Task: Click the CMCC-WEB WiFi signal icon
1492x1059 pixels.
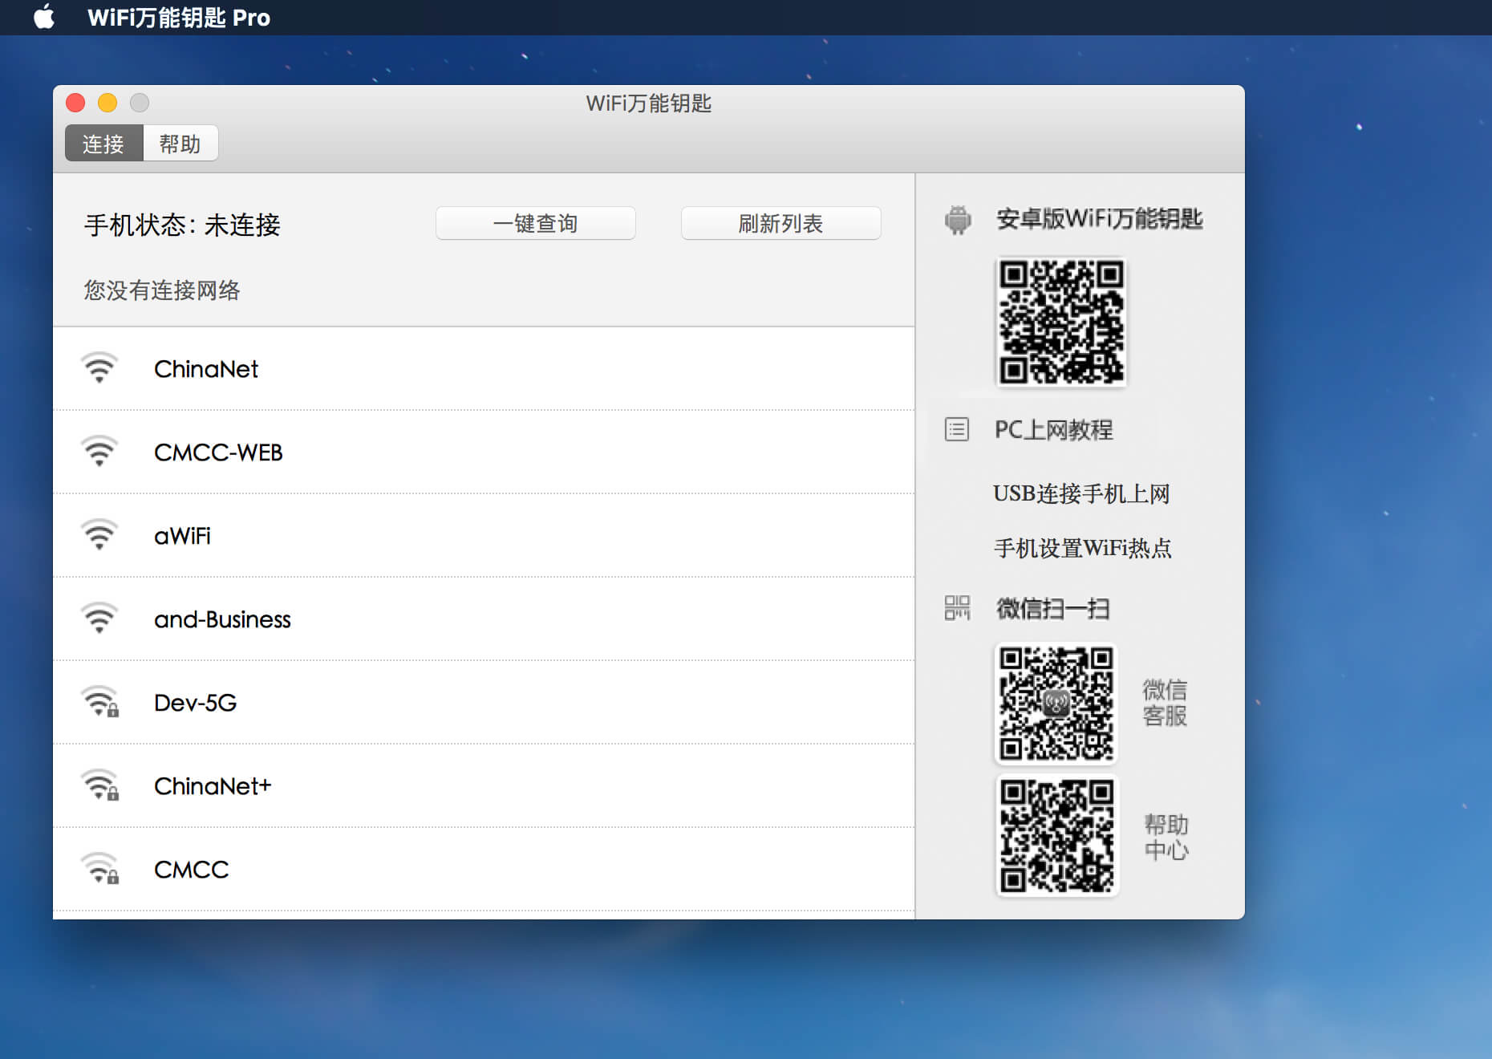Action: (99, 452)
